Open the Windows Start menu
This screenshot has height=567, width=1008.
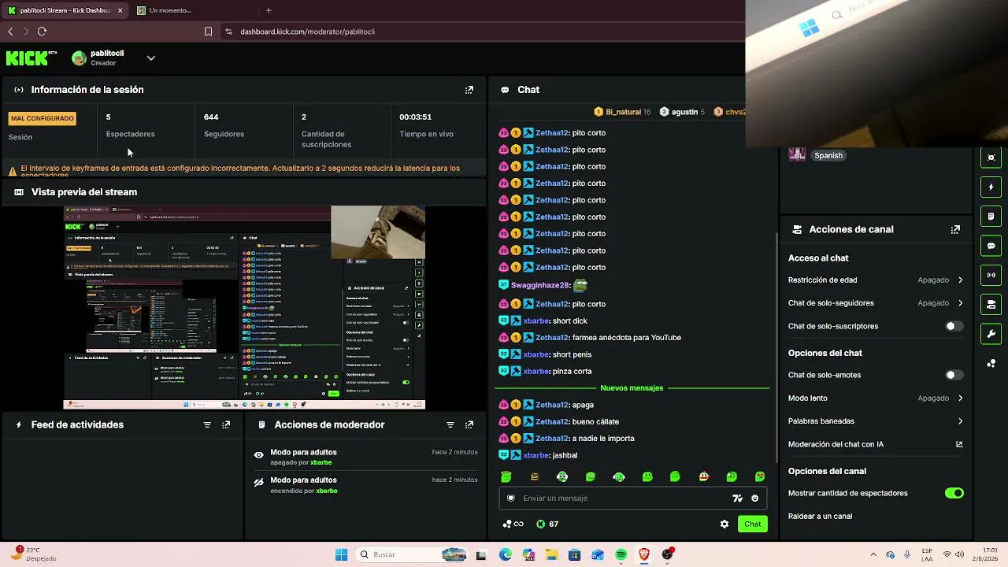(341, 555)
